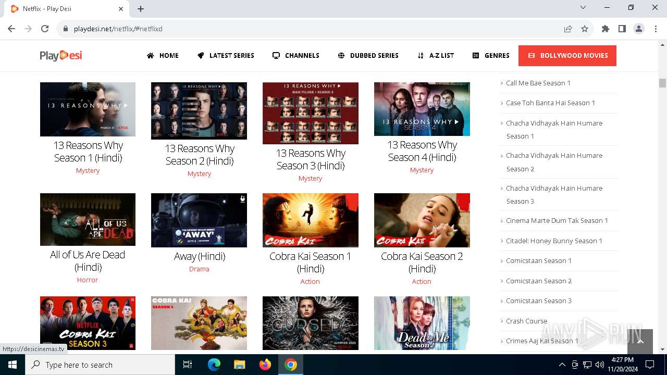
Task: Open Crash Course in sidebar list
Action: 526,321
